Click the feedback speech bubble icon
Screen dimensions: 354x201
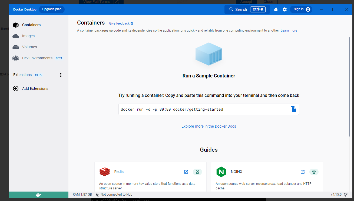point(132,24)
